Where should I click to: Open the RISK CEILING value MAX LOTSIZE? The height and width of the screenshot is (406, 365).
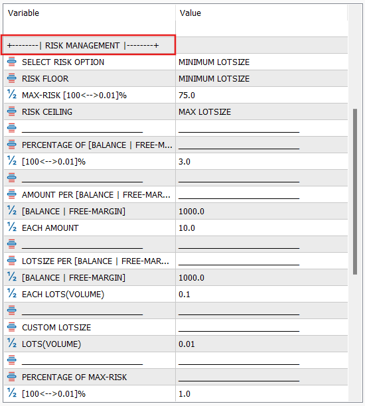(x=261, y=111)
